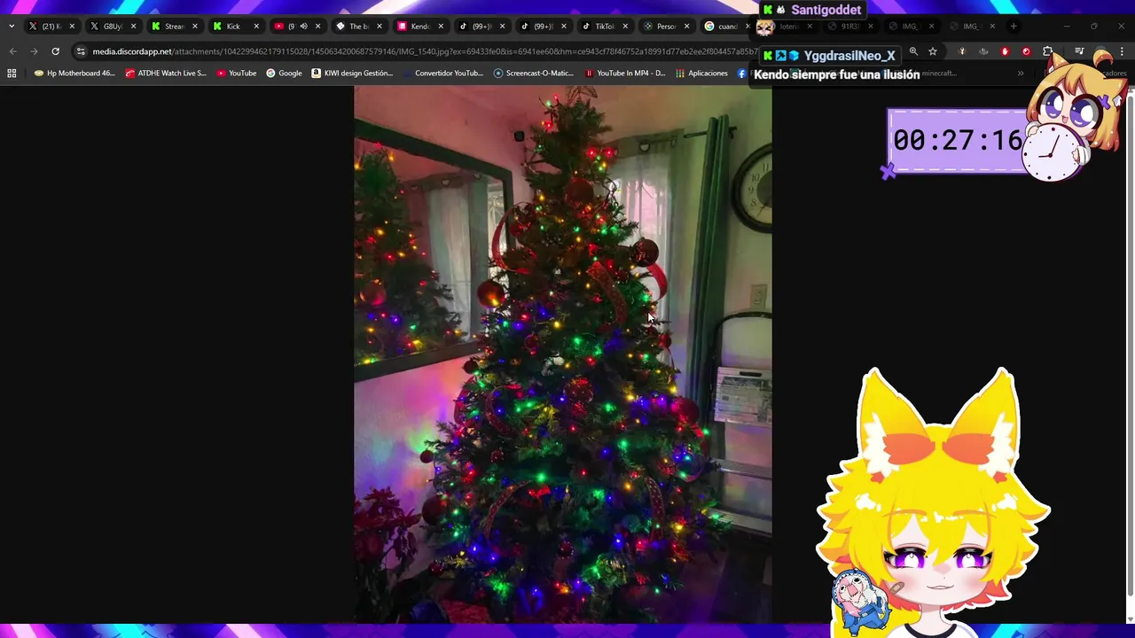Open the Google bookmark
This screenshot has width=1135, height=638.
[284, 74]
